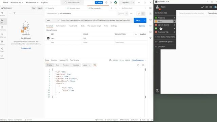
Task: Open HTTP method GET dropdown
Action: (53, 20)
